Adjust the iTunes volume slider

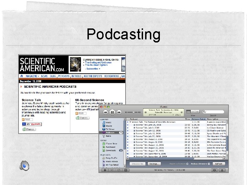pos(133,112)
